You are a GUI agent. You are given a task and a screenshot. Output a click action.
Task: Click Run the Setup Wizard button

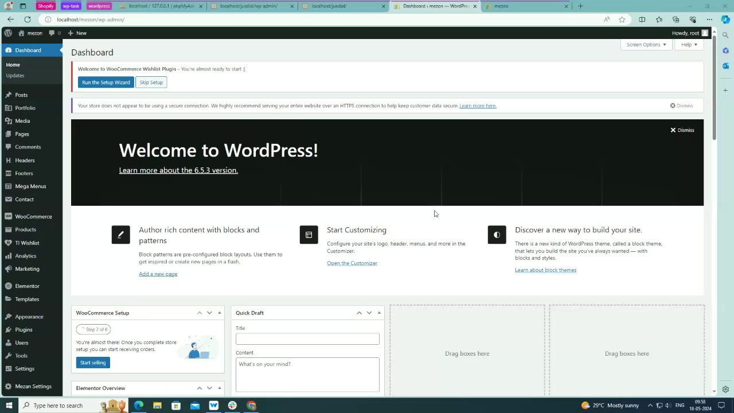[x=106, y=83]
